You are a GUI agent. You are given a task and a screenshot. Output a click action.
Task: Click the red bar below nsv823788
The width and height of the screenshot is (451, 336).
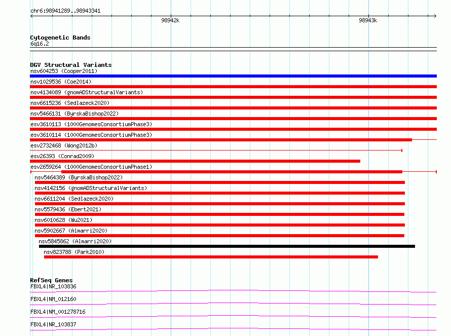click(211, 257)
